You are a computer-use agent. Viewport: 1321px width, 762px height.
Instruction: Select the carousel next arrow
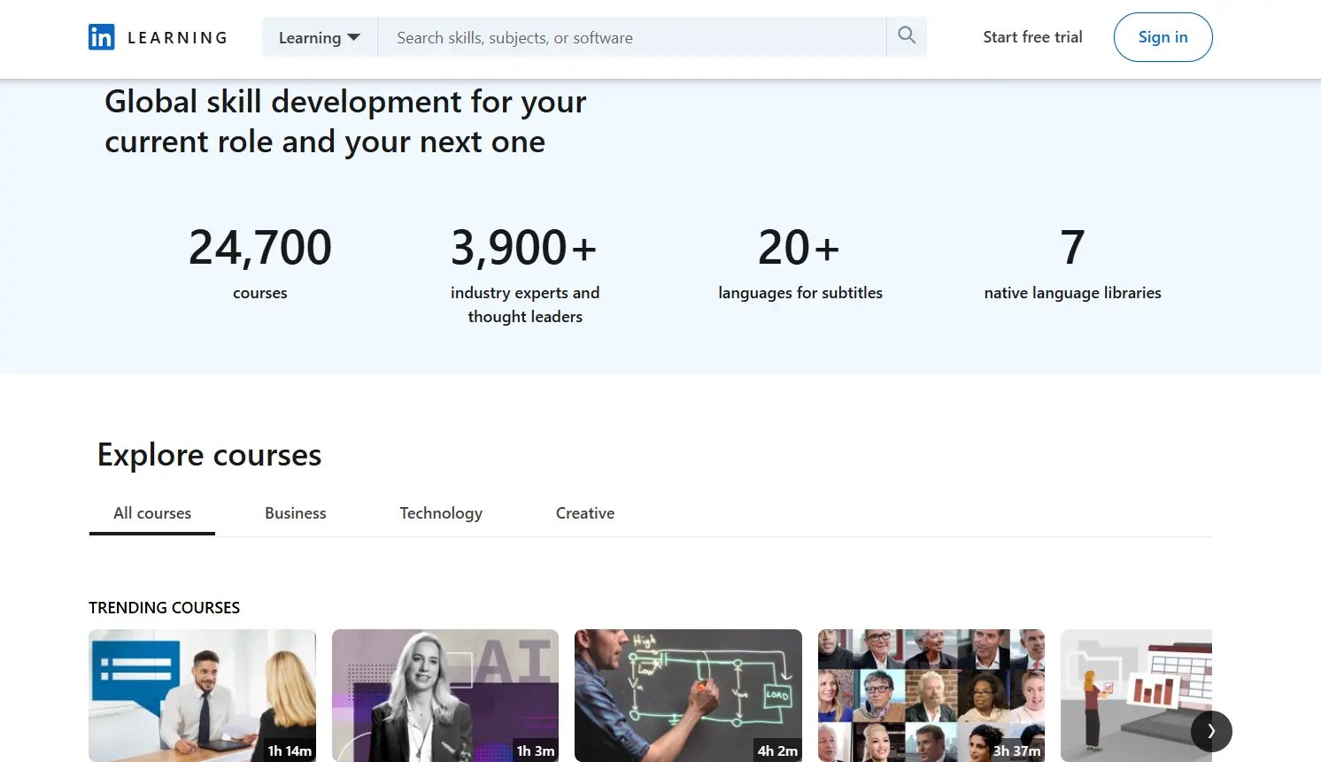[1211, 731]
